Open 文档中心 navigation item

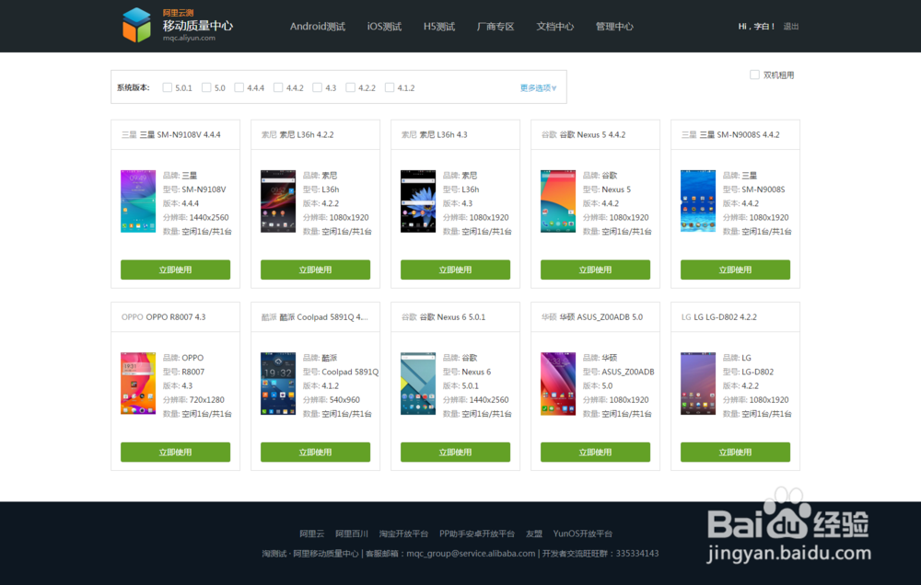tap(554, 27)
